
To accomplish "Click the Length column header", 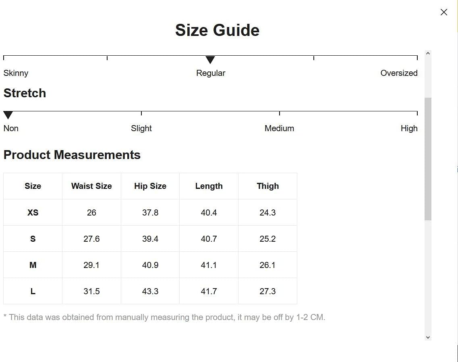I will pos(209,186).
